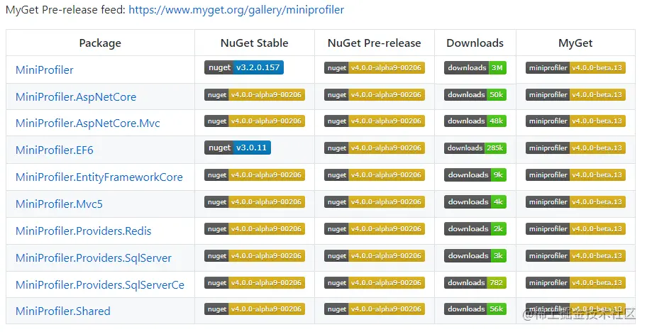Viewport: 647px width, 332px height.
Task: Click the downloads 4k badge
Action: [x=475, y=202]
